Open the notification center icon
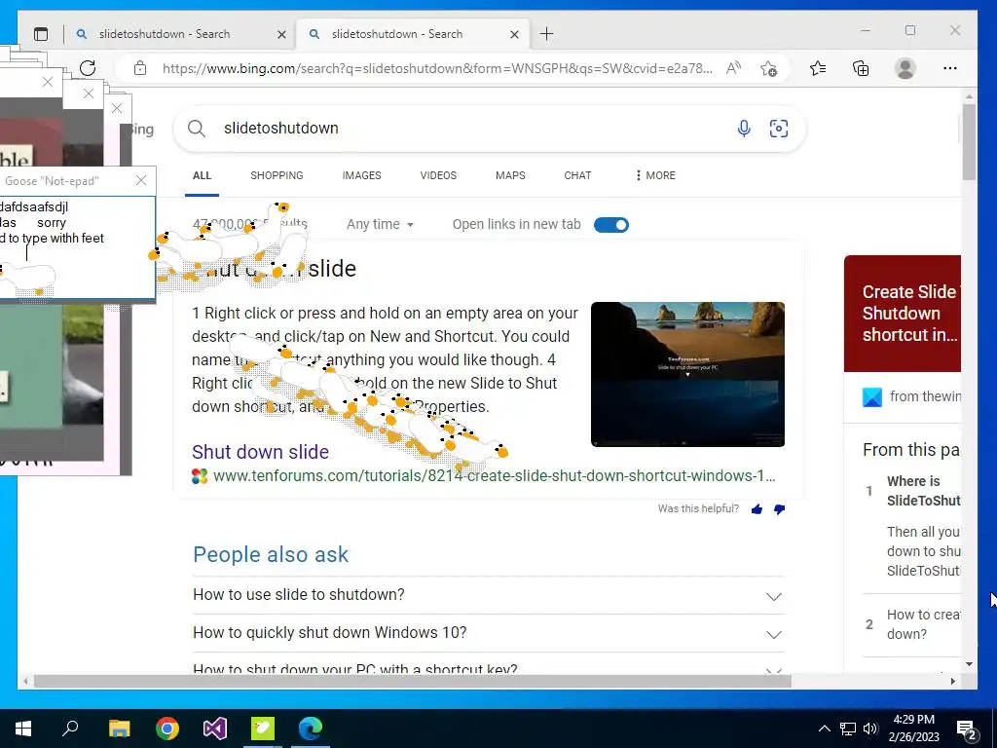The image size is (997, 748). click(967, 730)
